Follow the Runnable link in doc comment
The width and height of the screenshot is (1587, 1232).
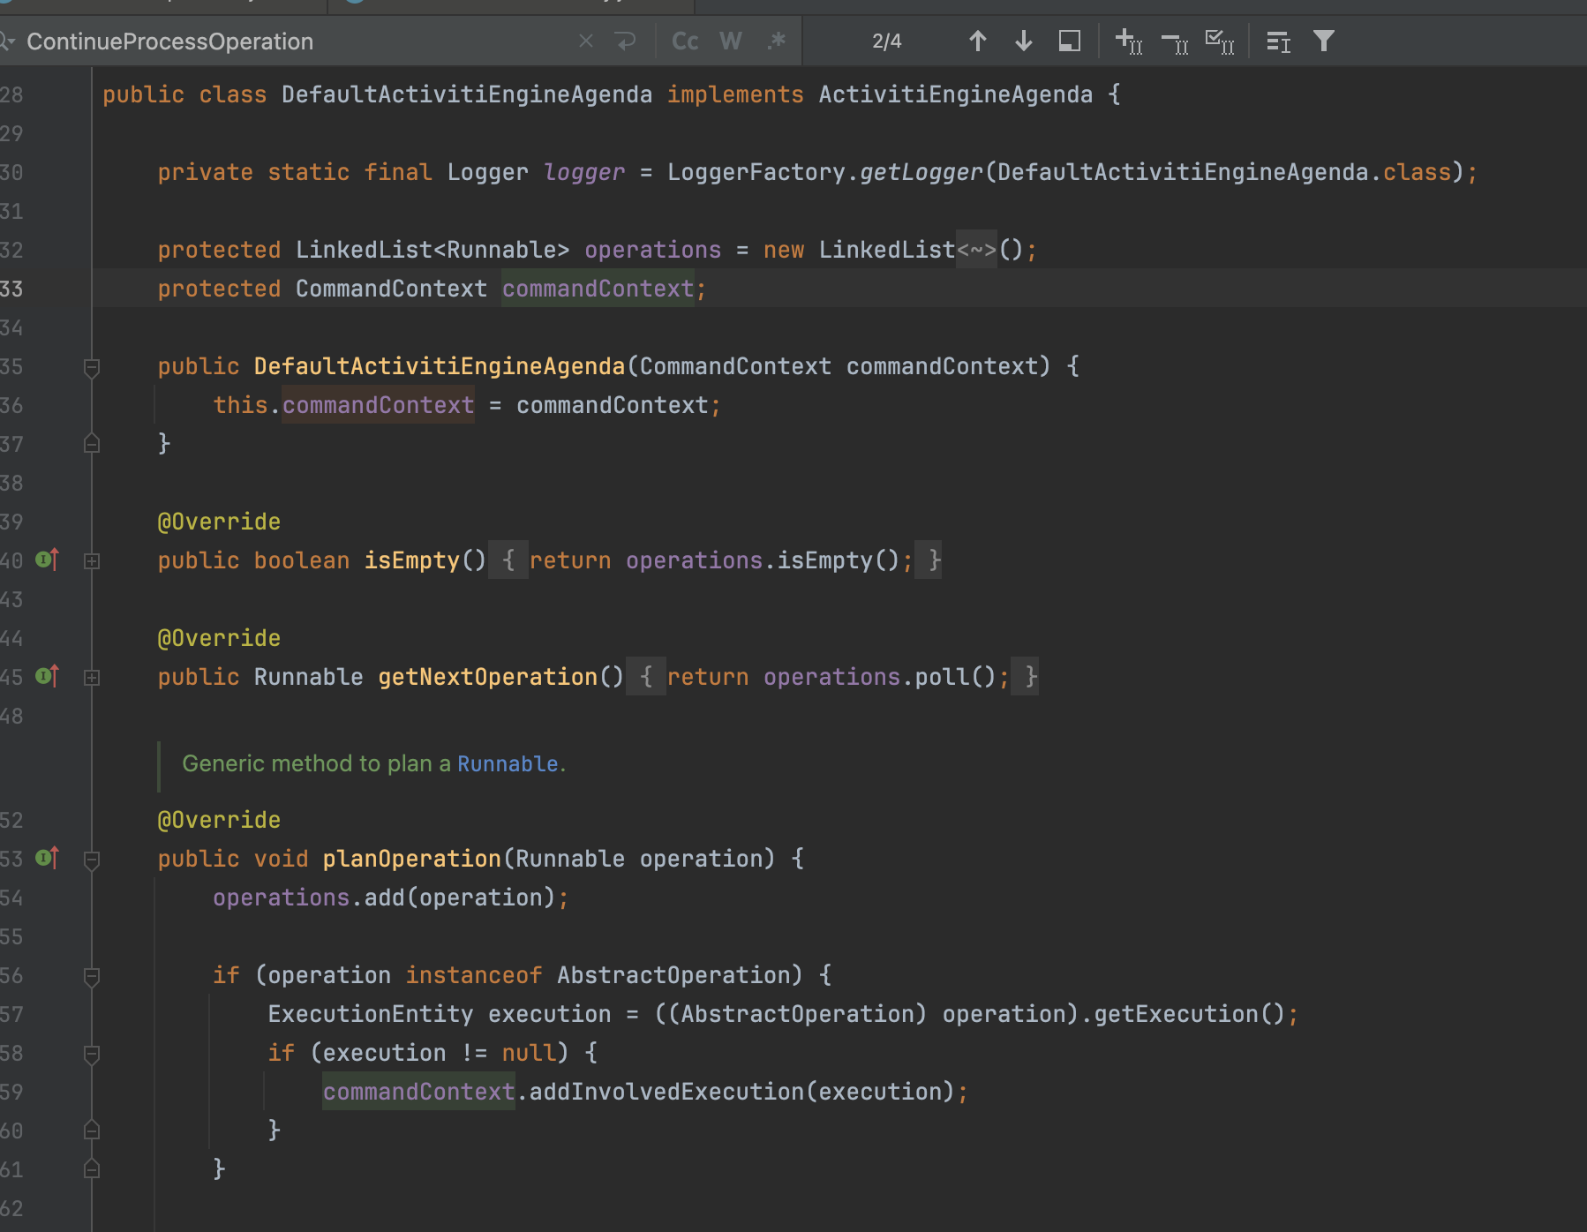point(508,763)
